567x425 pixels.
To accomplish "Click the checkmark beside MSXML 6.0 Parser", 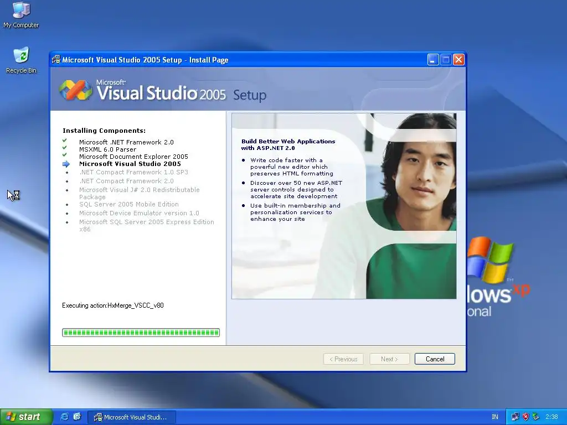I will coord(64,147).
